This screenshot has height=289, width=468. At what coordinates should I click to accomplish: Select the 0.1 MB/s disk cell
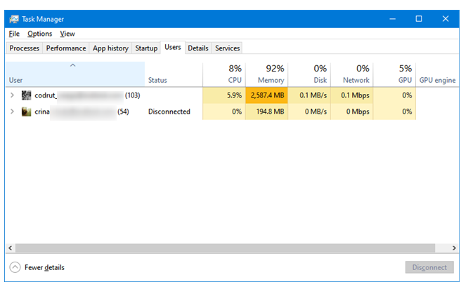(309, 95)
